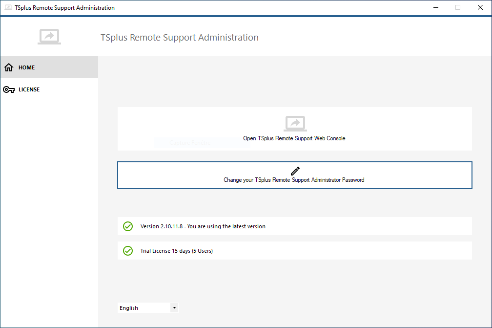
Task: Click the screen-share icon on the Web Console button
Action: pyautogui.click(x=294, y=123)
